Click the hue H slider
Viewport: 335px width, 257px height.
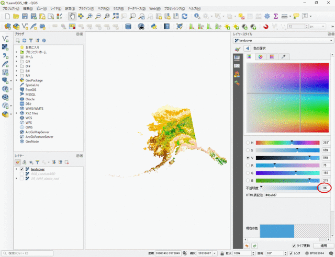pyautogui.click(x=287, y=143)
